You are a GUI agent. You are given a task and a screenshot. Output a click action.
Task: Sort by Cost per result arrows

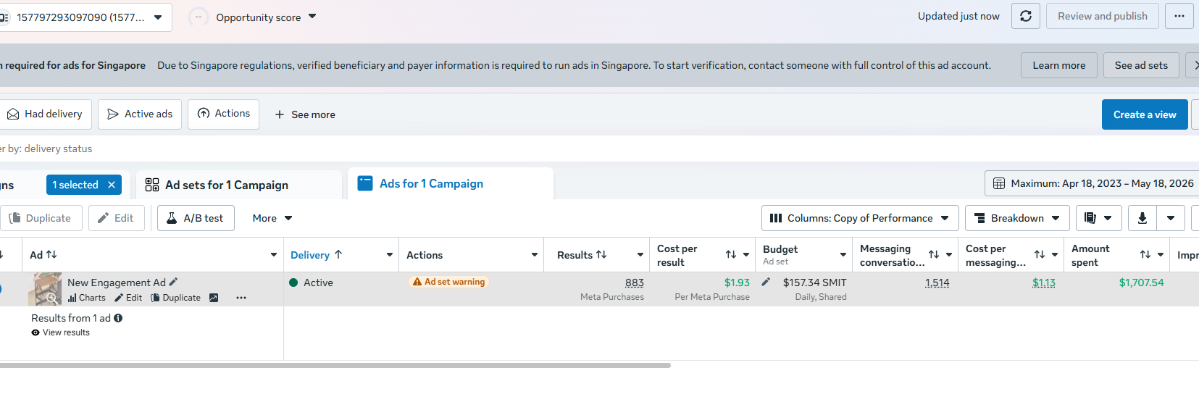[731, 254]
